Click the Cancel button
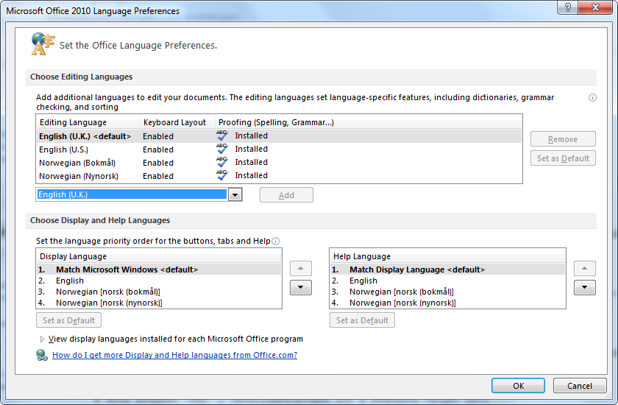 click(579, 386)
